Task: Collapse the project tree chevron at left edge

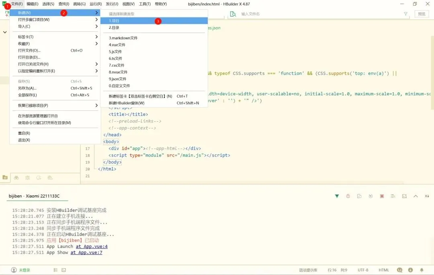Action: (x=5, y=33)
